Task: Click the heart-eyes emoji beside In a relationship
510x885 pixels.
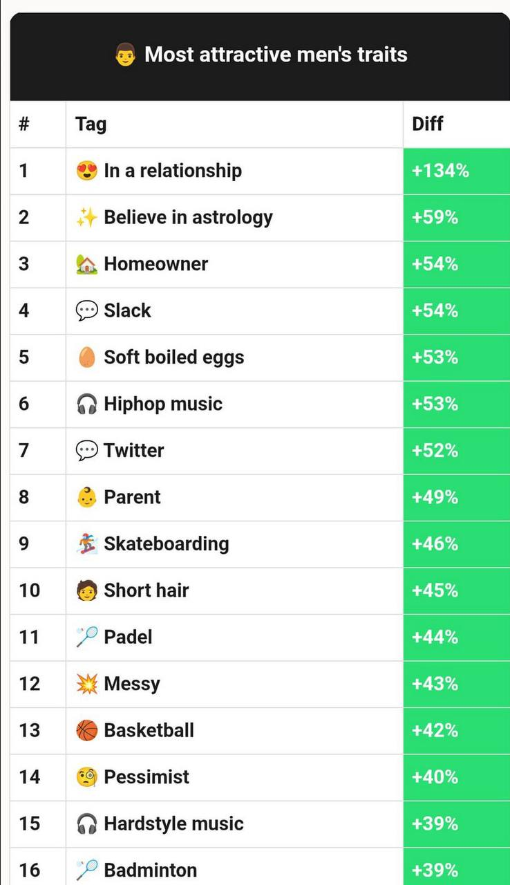Action: tap(87, 171)
